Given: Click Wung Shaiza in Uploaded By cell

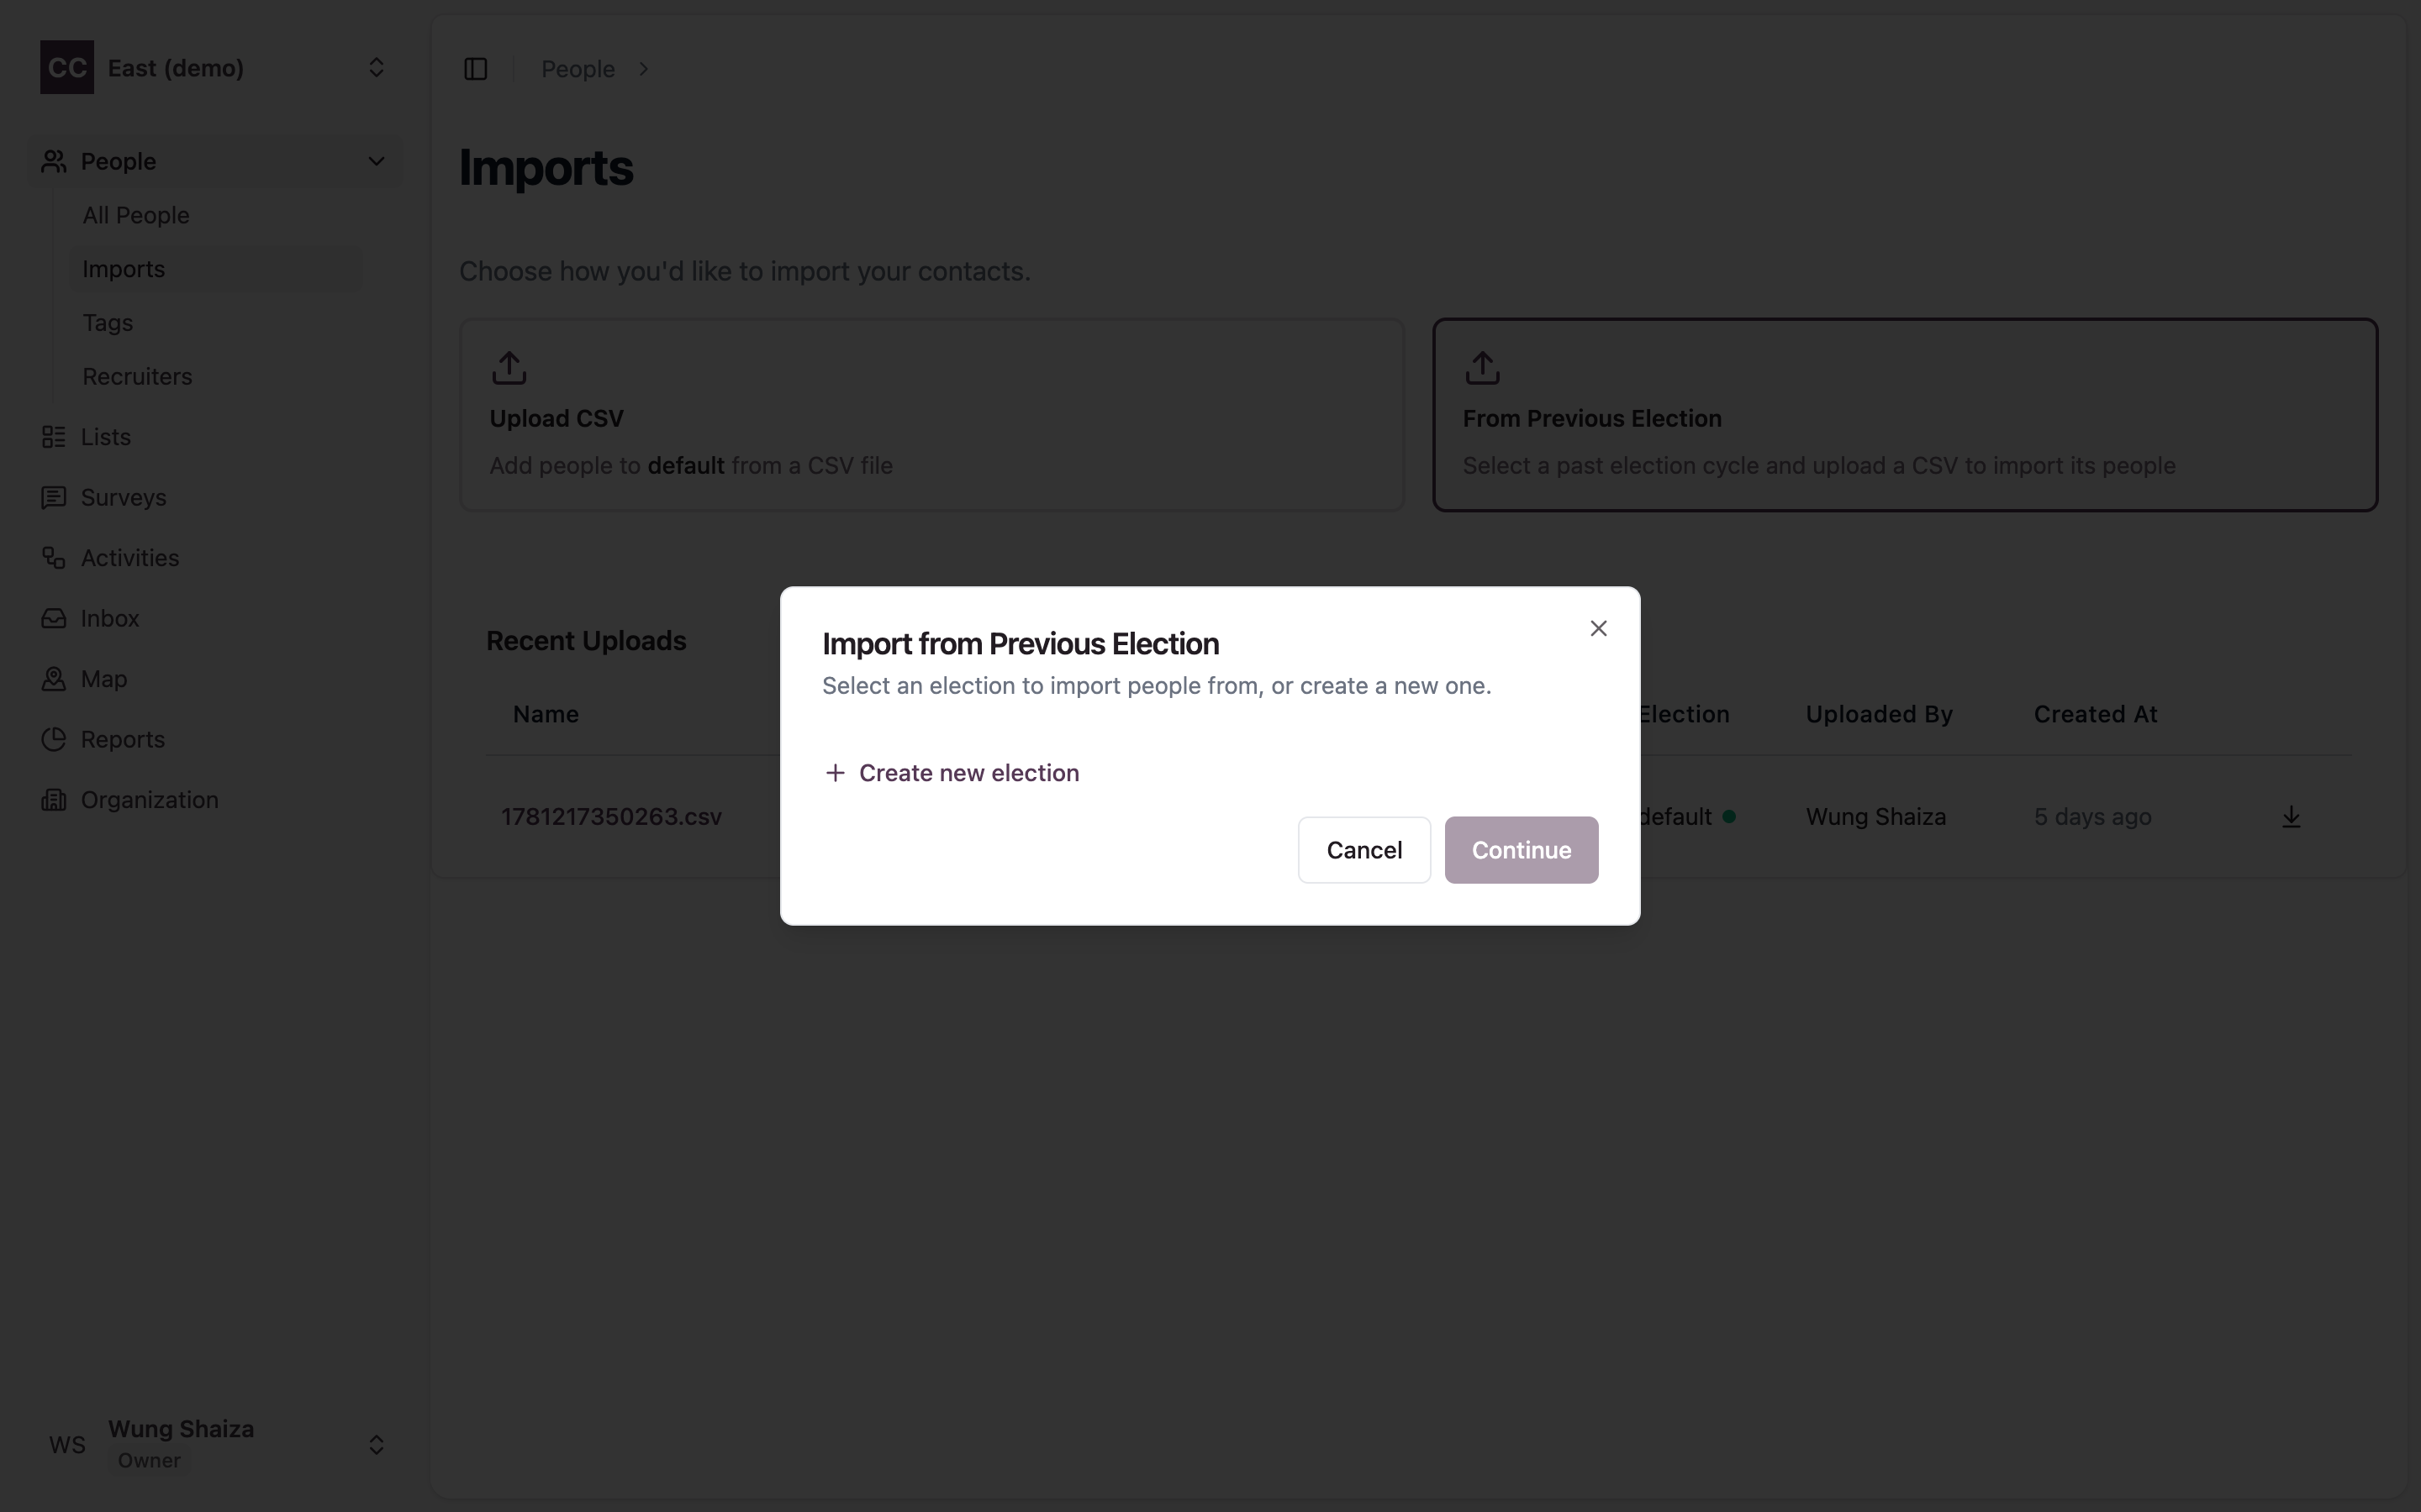Looking at the screenshot, I should point(1875,817).
